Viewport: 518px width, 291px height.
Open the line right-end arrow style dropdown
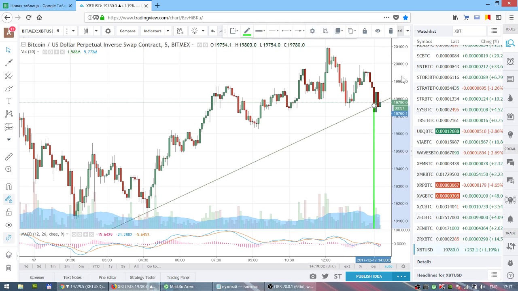click(x=299, y=31)
